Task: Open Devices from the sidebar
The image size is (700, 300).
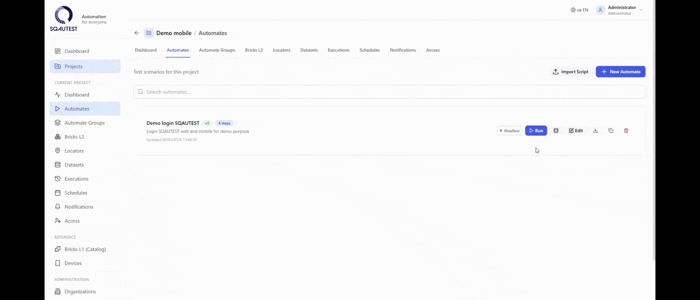Action: [73, 263]
